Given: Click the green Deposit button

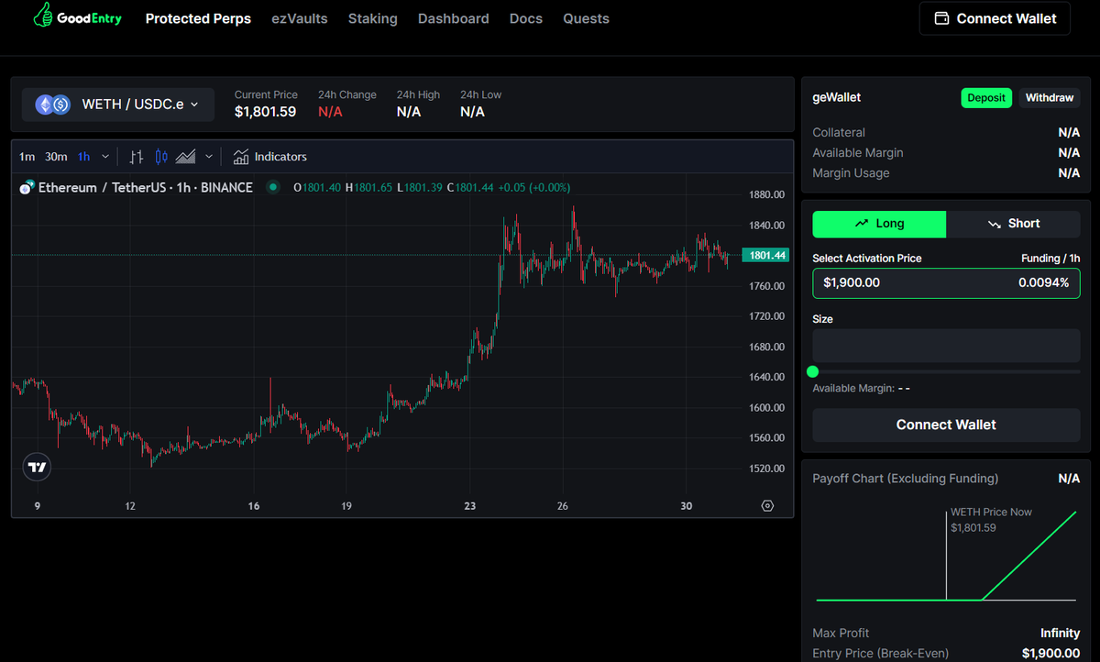Looking at the screenshot, I should pos(986,98).
